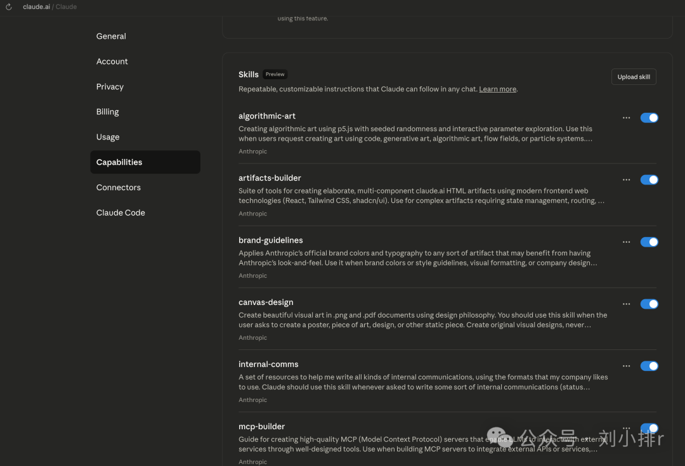Open the Billing settings page
The image size is (685, 466).
point(108,112)
